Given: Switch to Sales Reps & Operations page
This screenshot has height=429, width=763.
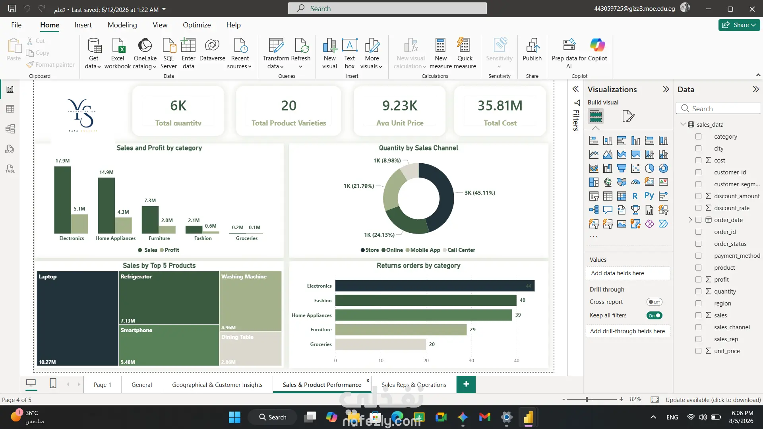Looking at the screenshot, I should click(x=414, y=385).
